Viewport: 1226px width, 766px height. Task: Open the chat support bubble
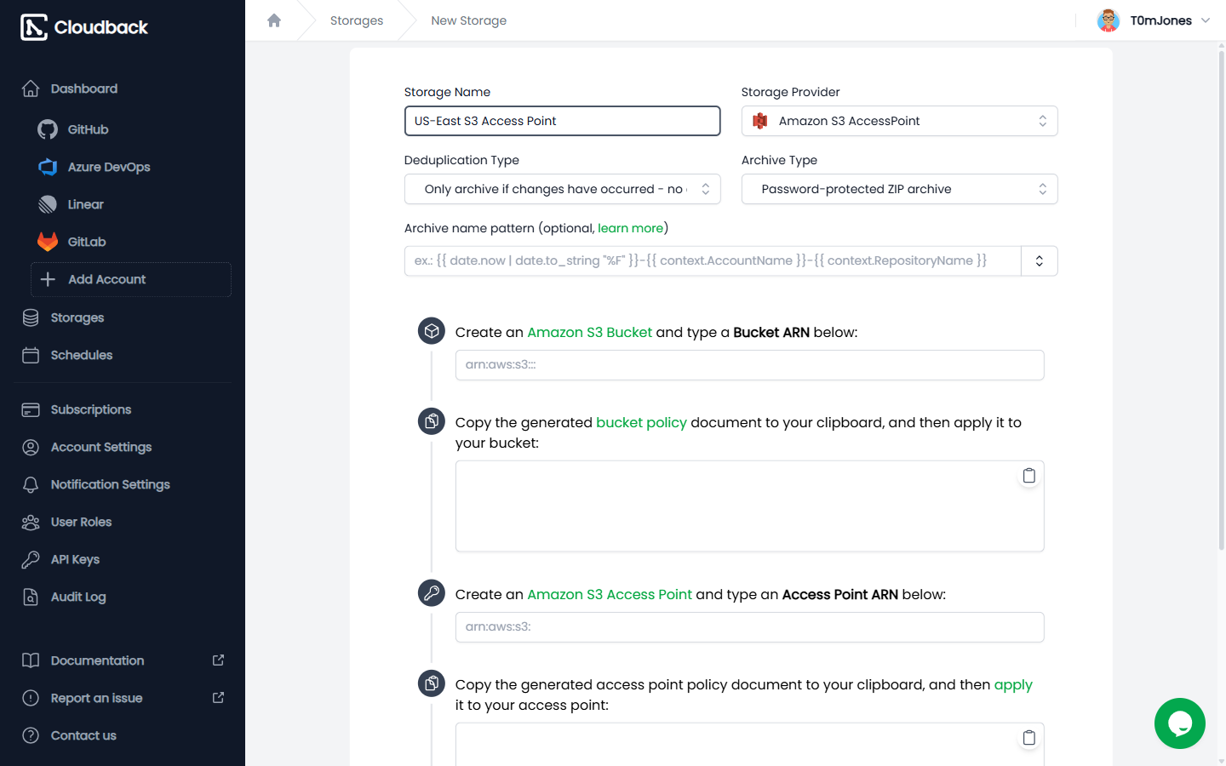(1180, 723)
